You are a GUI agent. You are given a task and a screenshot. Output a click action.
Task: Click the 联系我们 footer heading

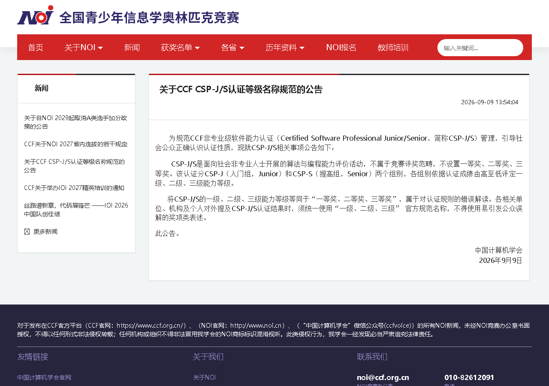(x=372, y=357)
